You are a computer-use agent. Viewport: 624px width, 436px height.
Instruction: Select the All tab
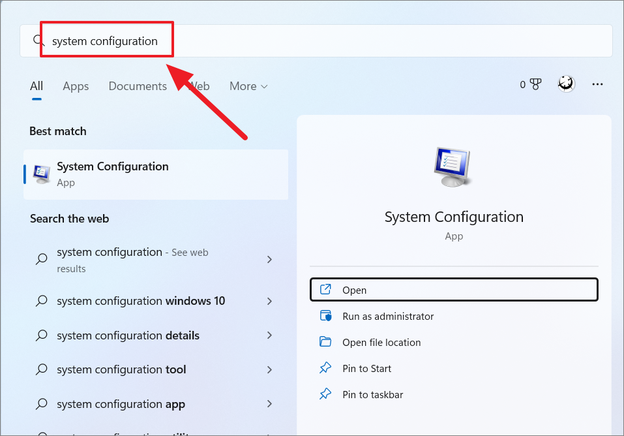coord(37,86)
